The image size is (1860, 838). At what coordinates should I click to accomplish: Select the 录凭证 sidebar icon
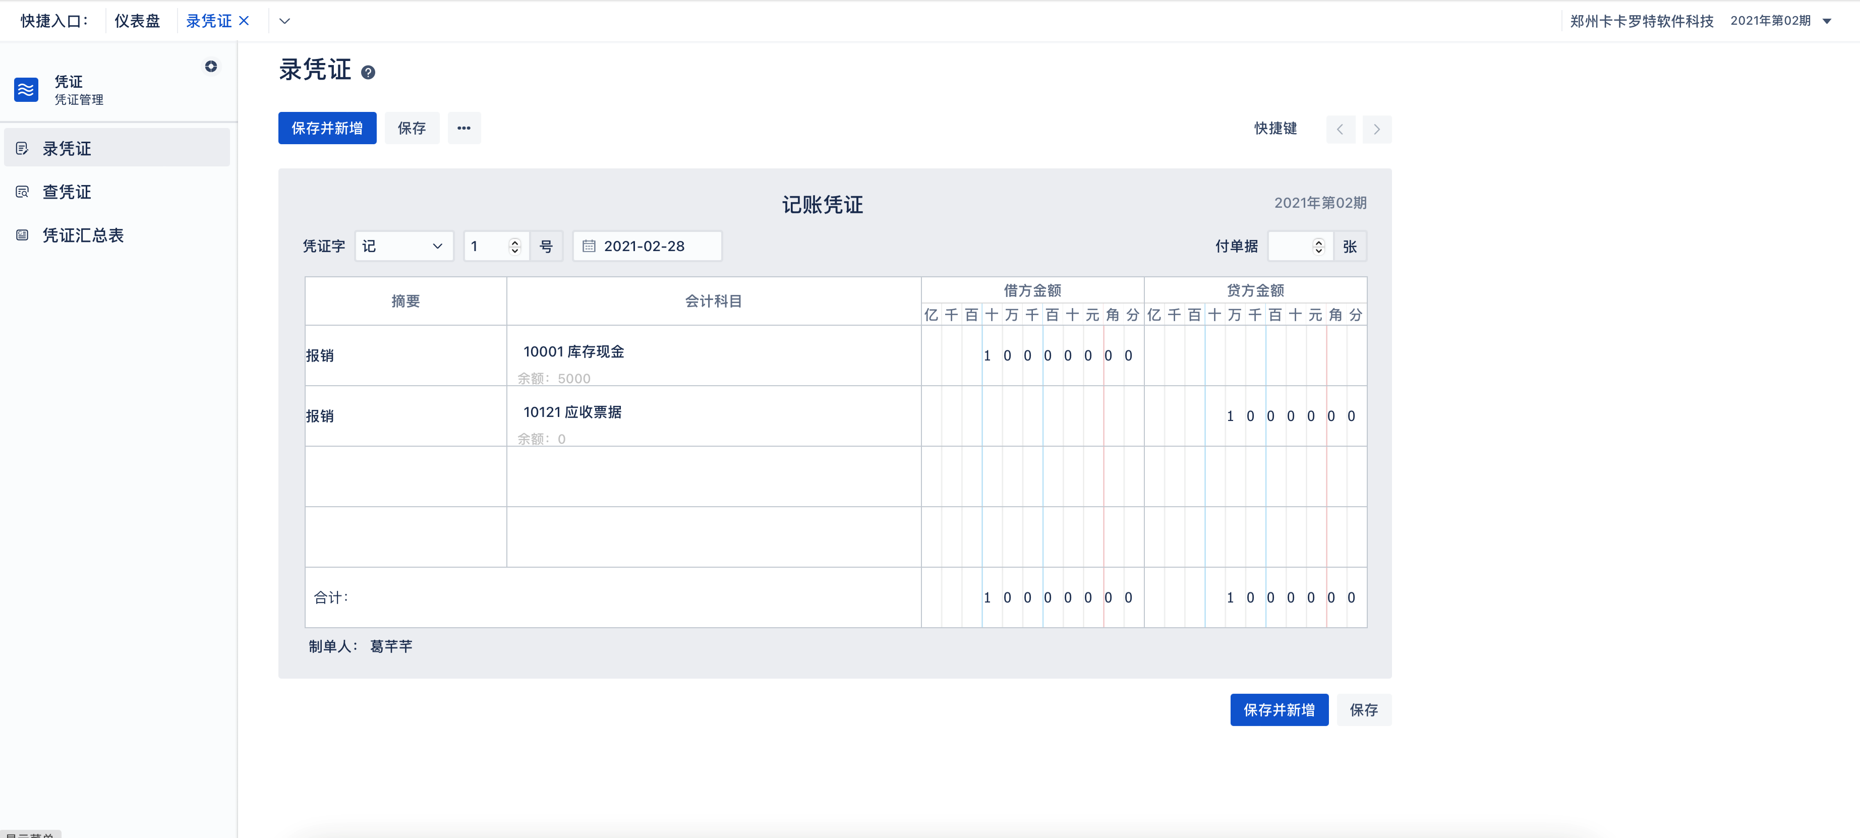click(22, 148)
